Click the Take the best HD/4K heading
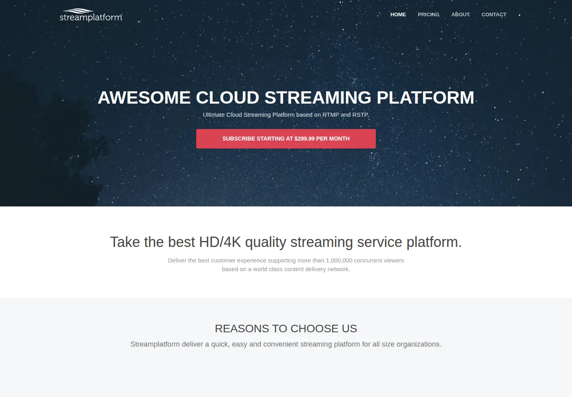Viewport: 572px width, 397px height. [x=286, y=242]
